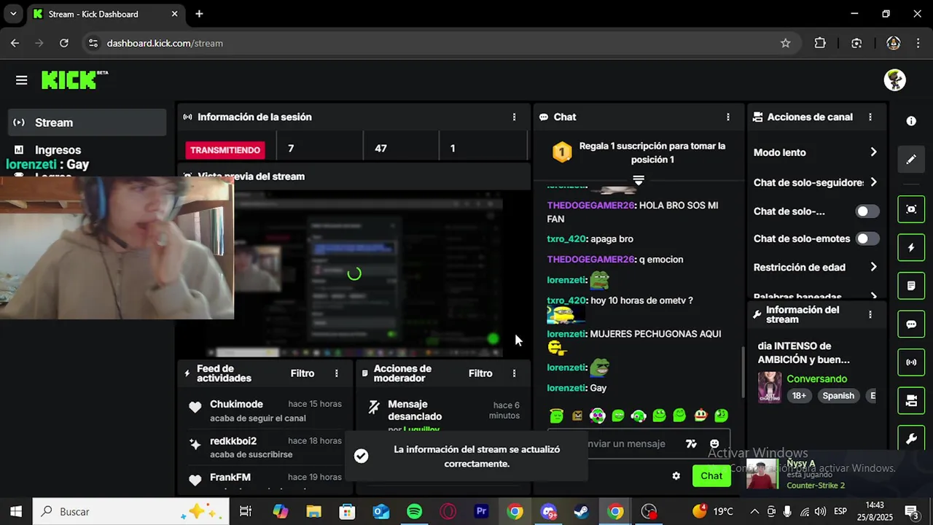
Task: Open Windows Task View
Action: pos(246,512)
